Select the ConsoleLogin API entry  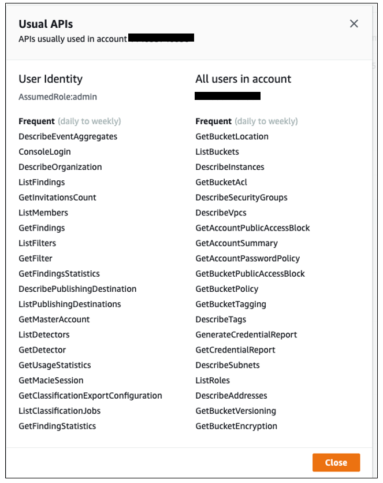pos(42,151)
